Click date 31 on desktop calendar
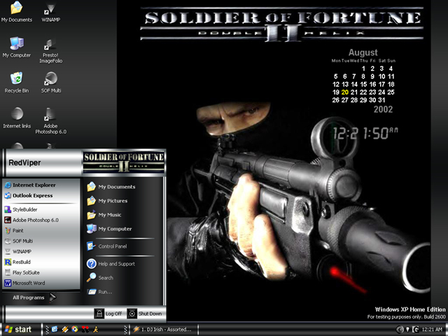This screenshot has width=448, height=336. (381, 100)
